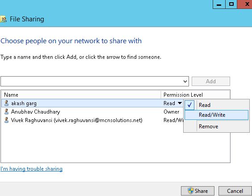Open the I'm having trouble sharing link
The image size is (252, 196).
click(31, 169)
